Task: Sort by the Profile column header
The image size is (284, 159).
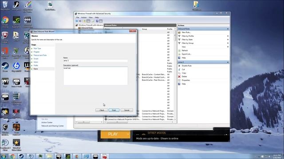Action: 170,29
